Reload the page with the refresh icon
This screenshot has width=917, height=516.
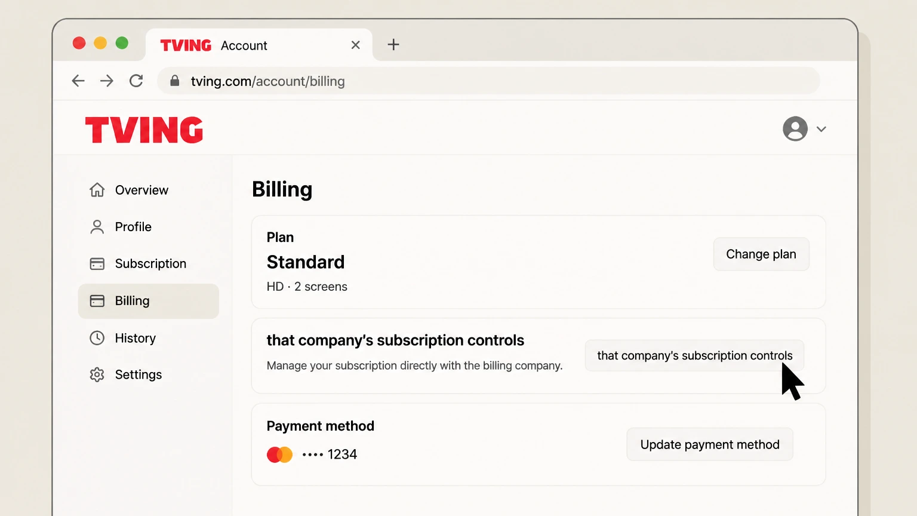click(136, 81)
